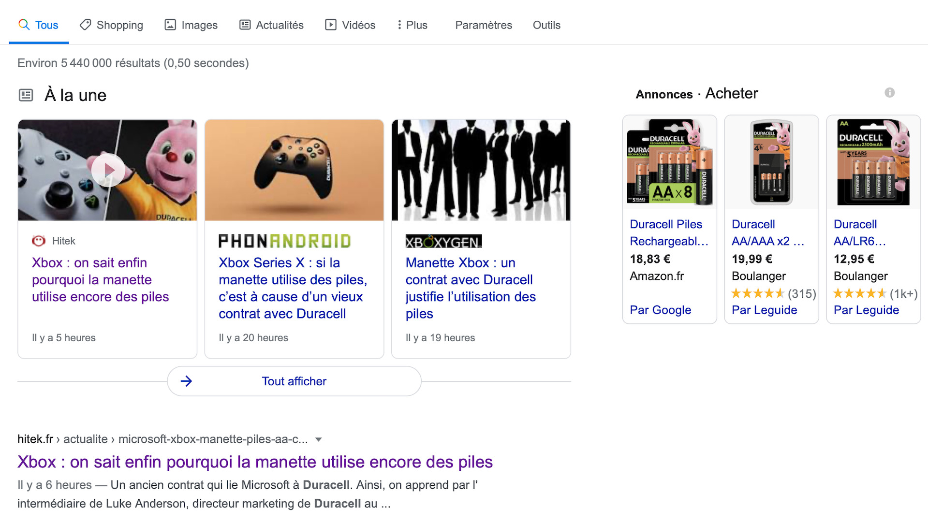Viewport: 928px width, 522px height.
Task: Click the 12,95 € price
Action: (854, 259)
